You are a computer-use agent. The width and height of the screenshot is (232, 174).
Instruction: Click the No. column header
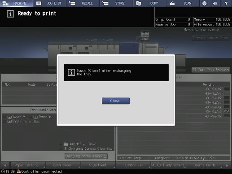(x=7, y=84)
